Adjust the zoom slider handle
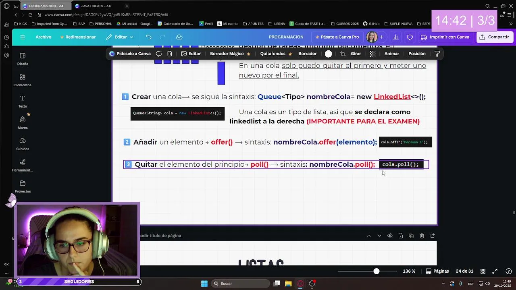Screen dimensions: 516x290 pos(376,271)
